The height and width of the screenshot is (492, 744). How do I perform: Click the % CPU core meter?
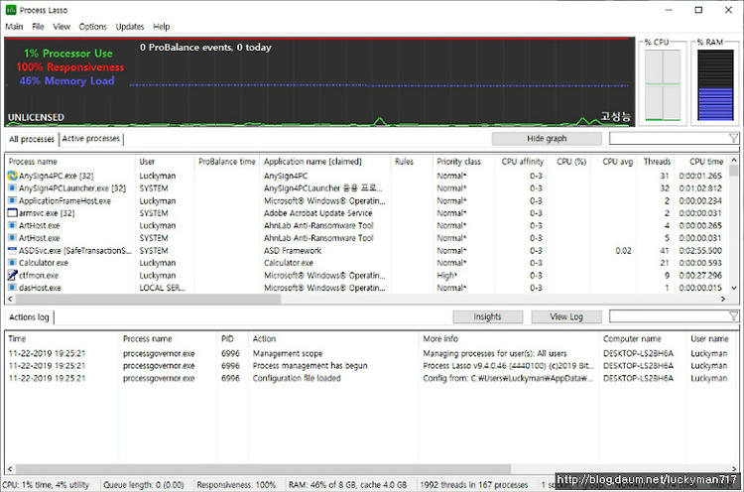click(x=663, y=85)
